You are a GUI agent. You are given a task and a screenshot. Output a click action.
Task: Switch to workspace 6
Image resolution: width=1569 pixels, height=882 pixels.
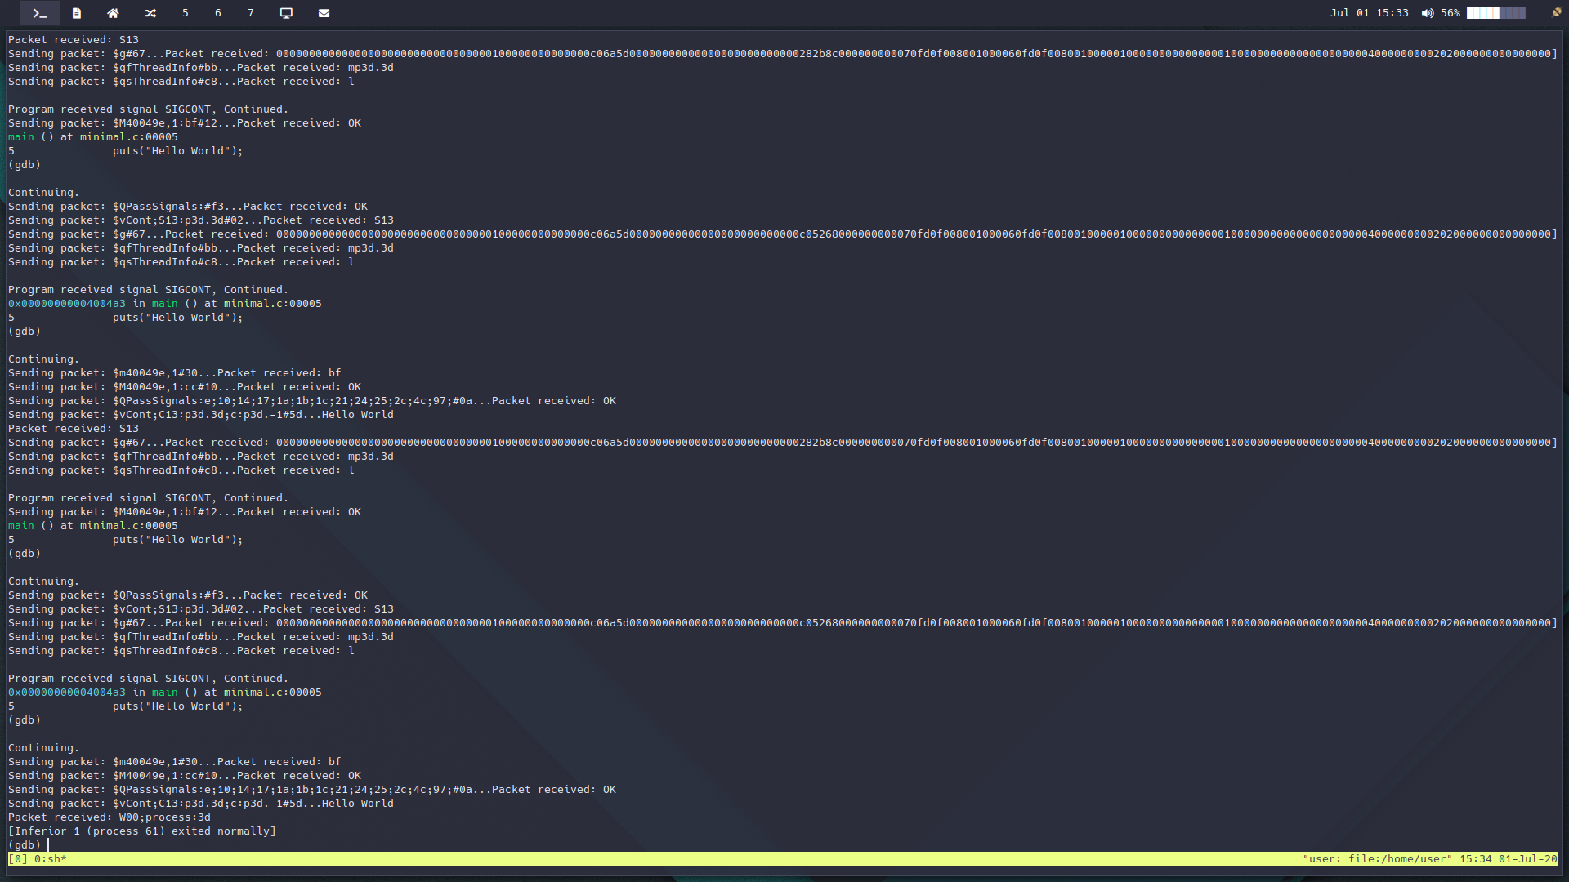point(218,13)
